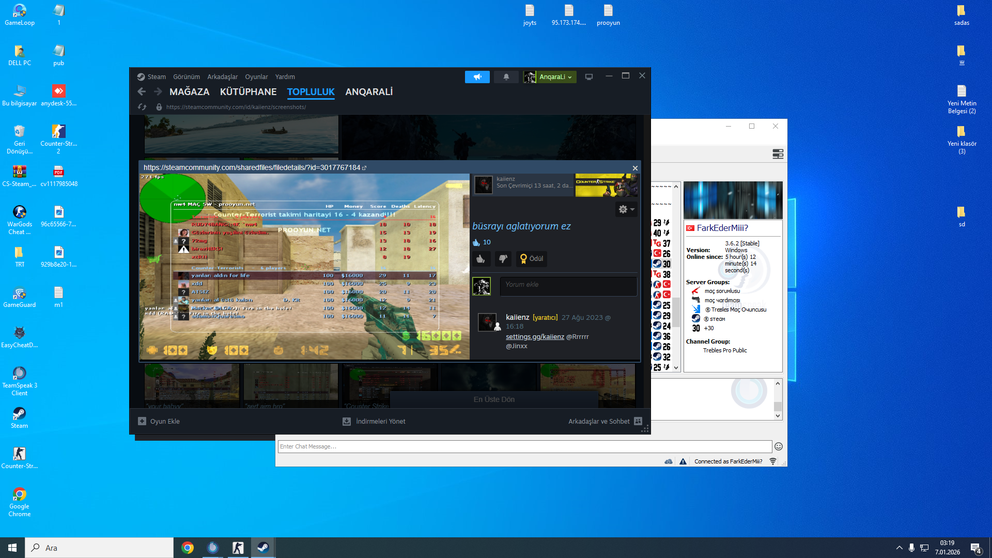Open the ANQARALİ profile tab
The height and width of the screenshot is (558, 992).
(369, 92)
